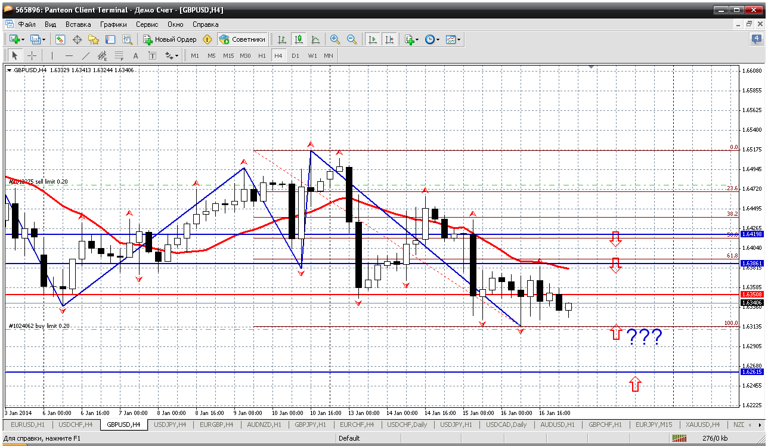Switch timeframe to M30
This screenshot has width=768, height=446.
(245, 55)
